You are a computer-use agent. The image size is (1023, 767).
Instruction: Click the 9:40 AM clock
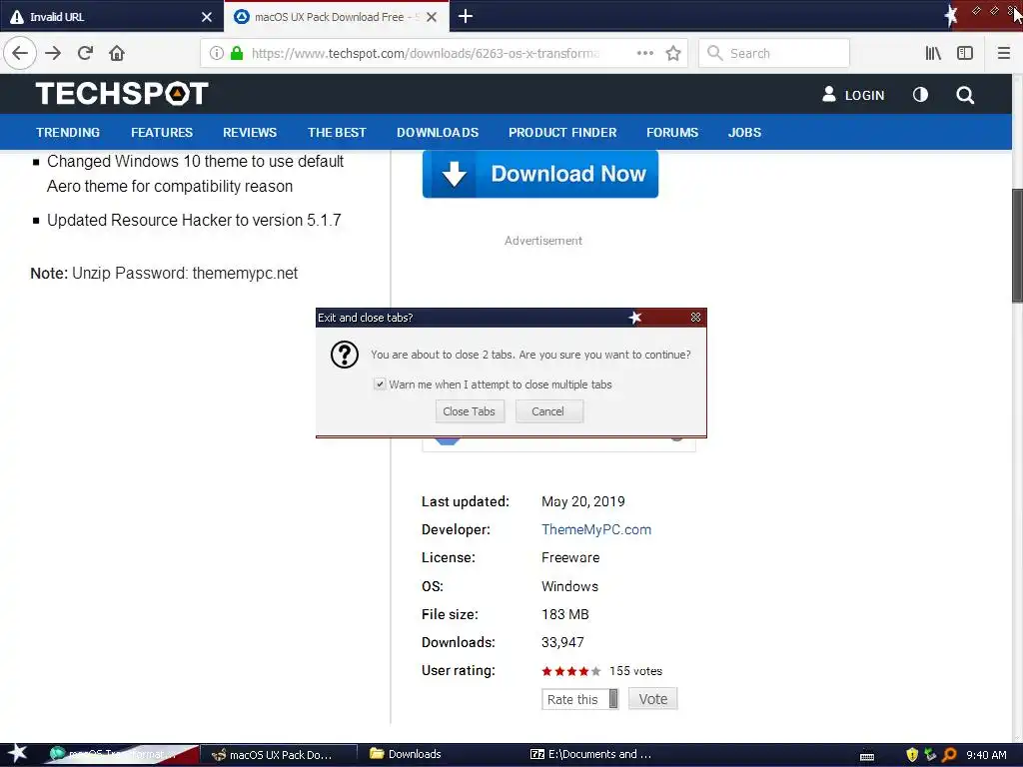coord(986,755)
